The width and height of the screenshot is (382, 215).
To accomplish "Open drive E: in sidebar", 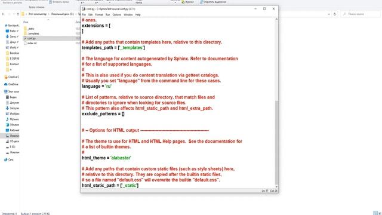I will [11, 147].
